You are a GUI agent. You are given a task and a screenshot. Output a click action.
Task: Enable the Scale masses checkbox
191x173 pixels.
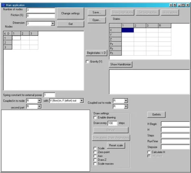coord(95,164)
